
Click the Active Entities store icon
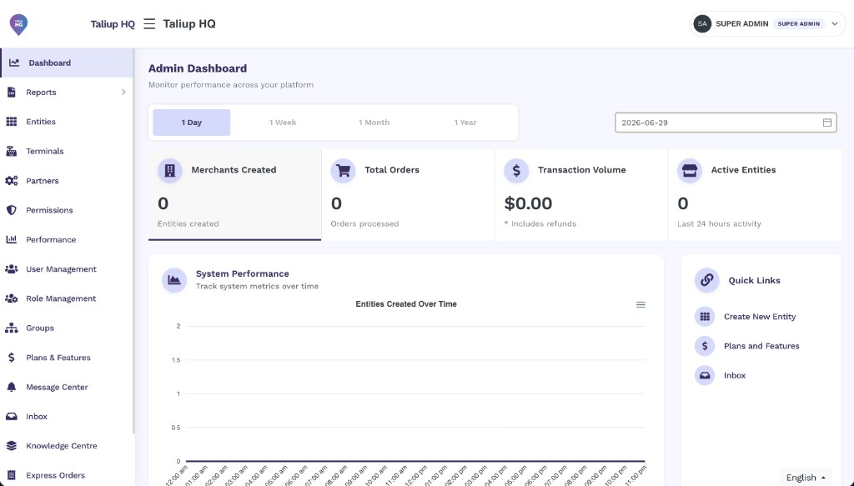[x=690, y=170]
